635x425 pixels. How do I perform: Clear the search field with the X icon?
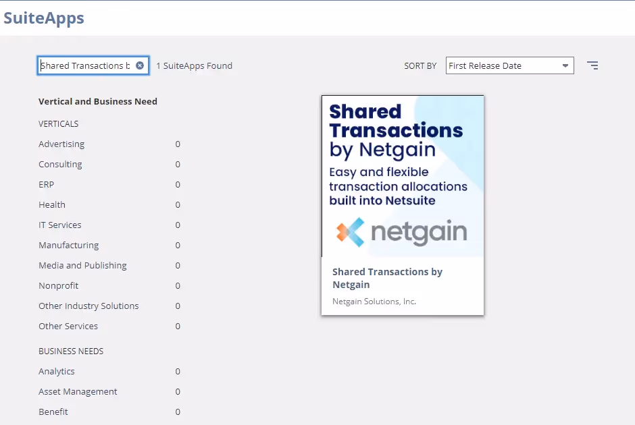140,65
